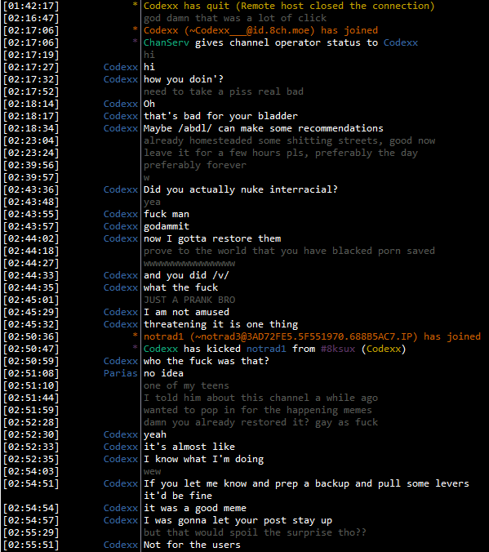Viewport: 489px width, 552px height.
Task: Click Codexx nick beside 'how you doin'?'
Action: click(x=120, y=79)
